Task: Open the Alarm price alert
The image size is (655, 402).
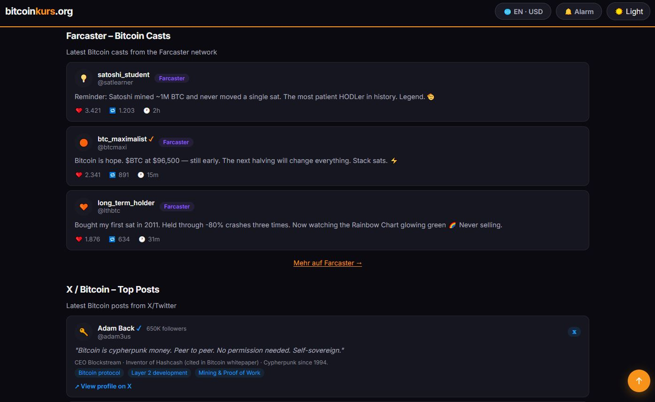Action: 578,12
